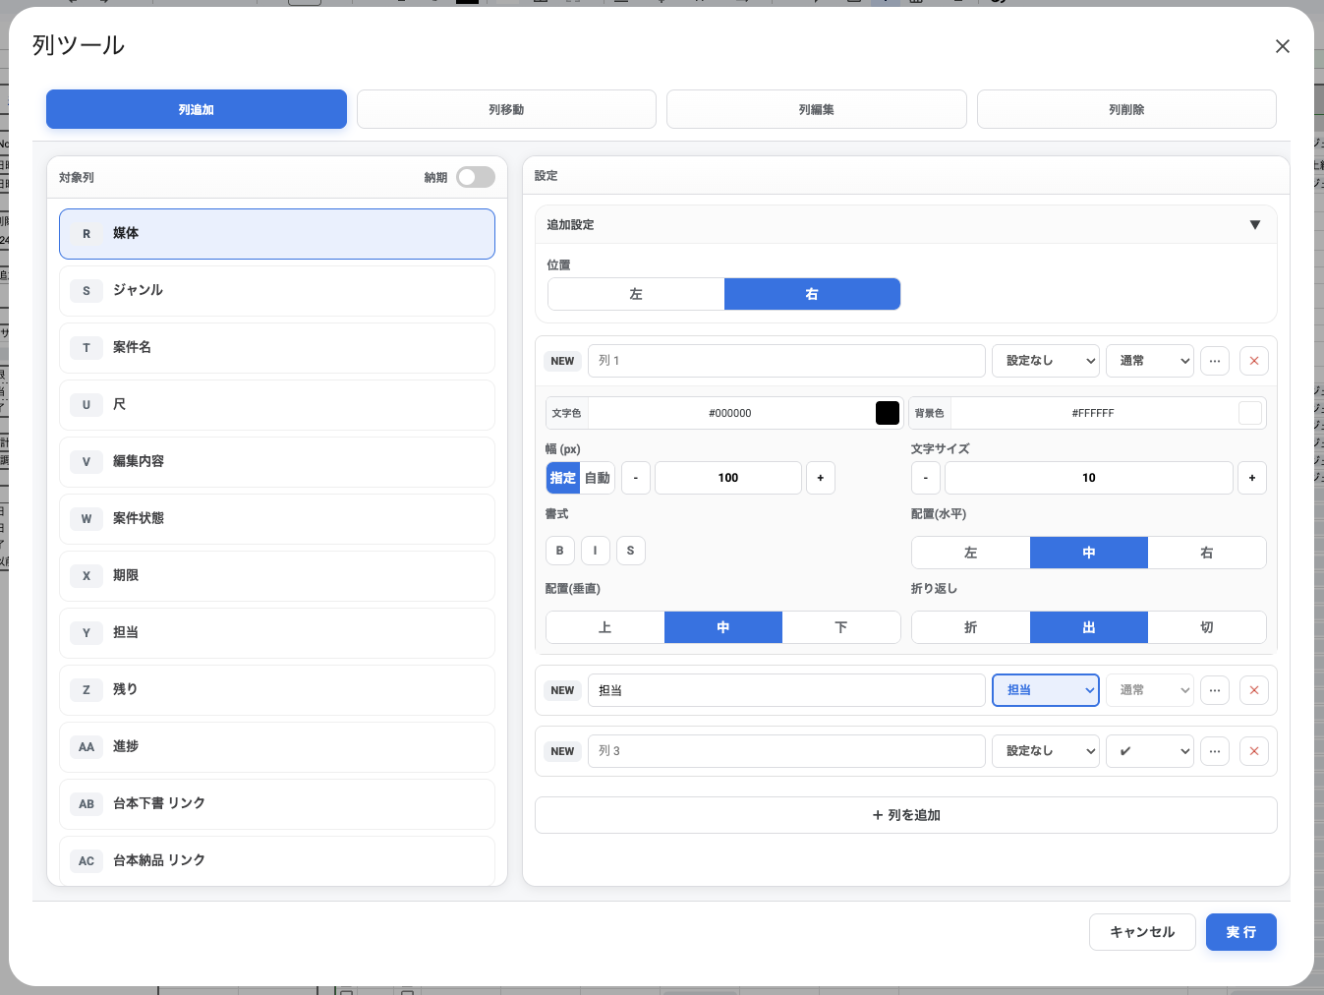Open the 担当 type dropdown
The width and height of the screenshot is (1324, 995).
(1045, 690)
